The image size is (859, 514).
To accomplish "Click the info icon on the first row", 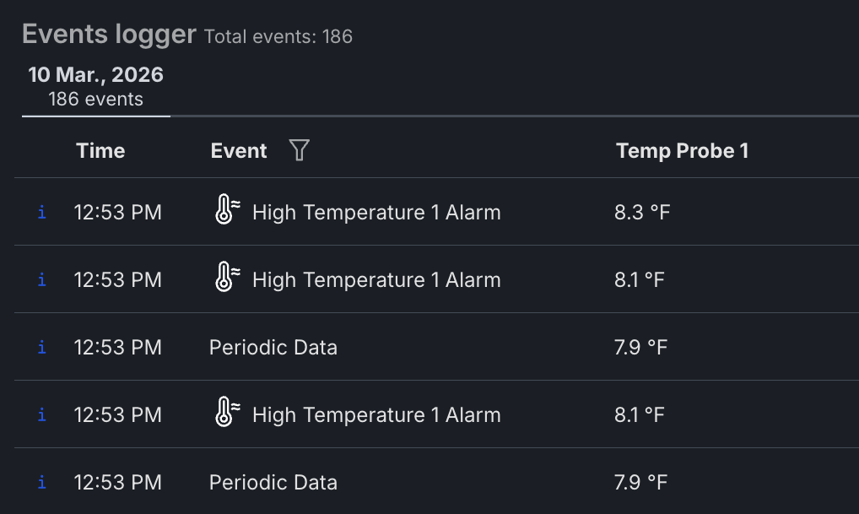I will pos(41,212).
